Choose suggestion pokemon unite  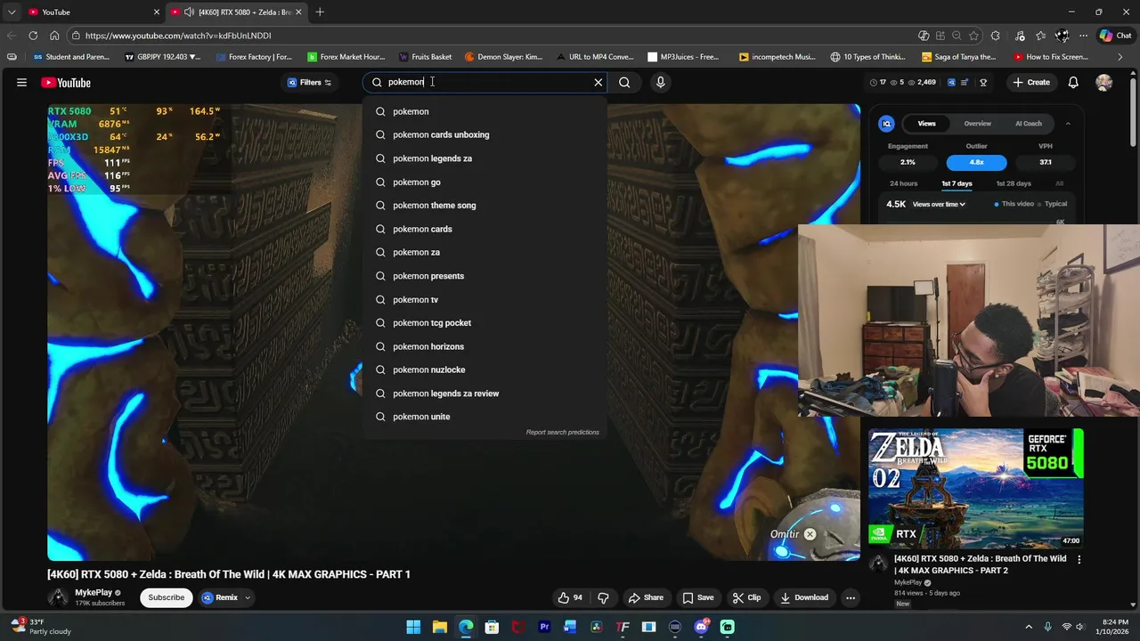(484, 417)
